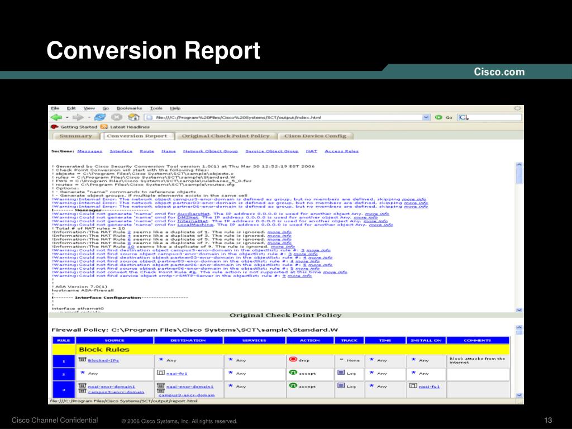Jump to the Network Object Group section
Image resolution: width=572 pixels, height=429 pixels.
211,151
